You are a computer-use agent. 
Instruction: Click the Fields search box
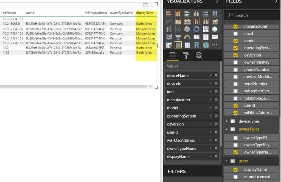click(252, 15)
